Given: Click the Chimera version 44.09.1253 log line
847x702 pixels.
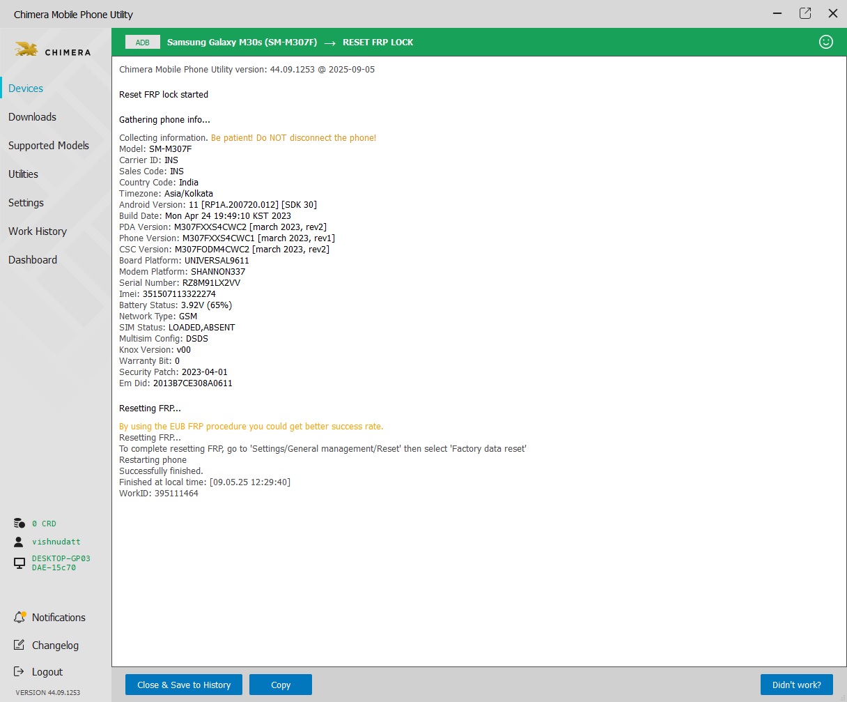Looking at the screenshot, I should [247, 70].
